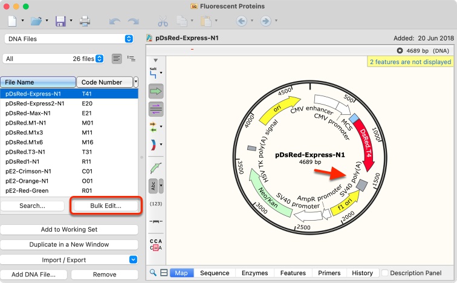Click the dashed line scale icon
The image size is (457, 283).
(x=156, y=221)
